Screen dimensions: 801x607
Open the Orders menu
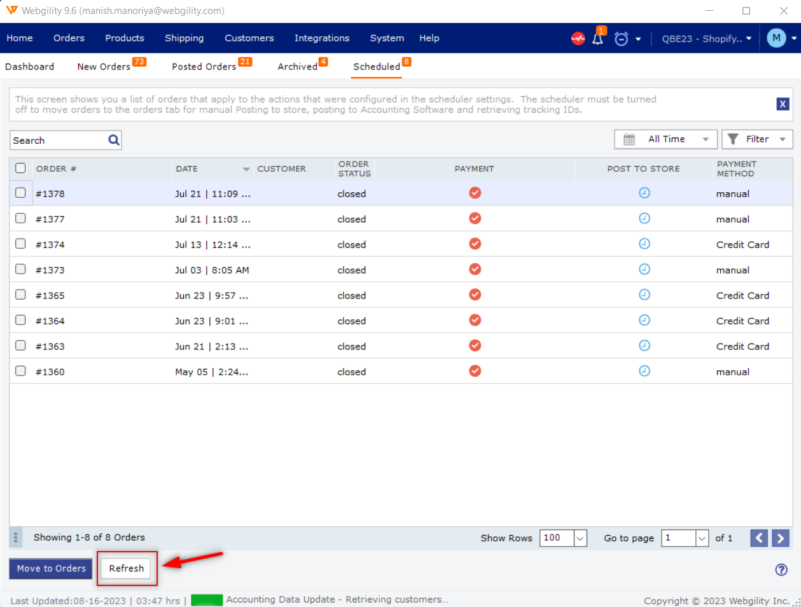point(69,38)
